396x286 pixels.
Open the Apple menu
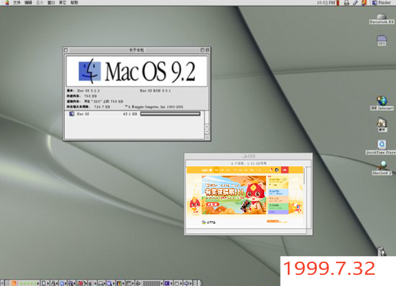tap(7, 2)
